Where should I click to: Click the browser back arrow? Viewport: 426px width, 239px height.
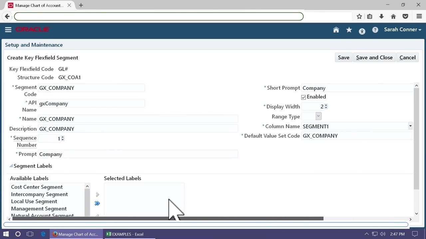[x=7, y=16]
